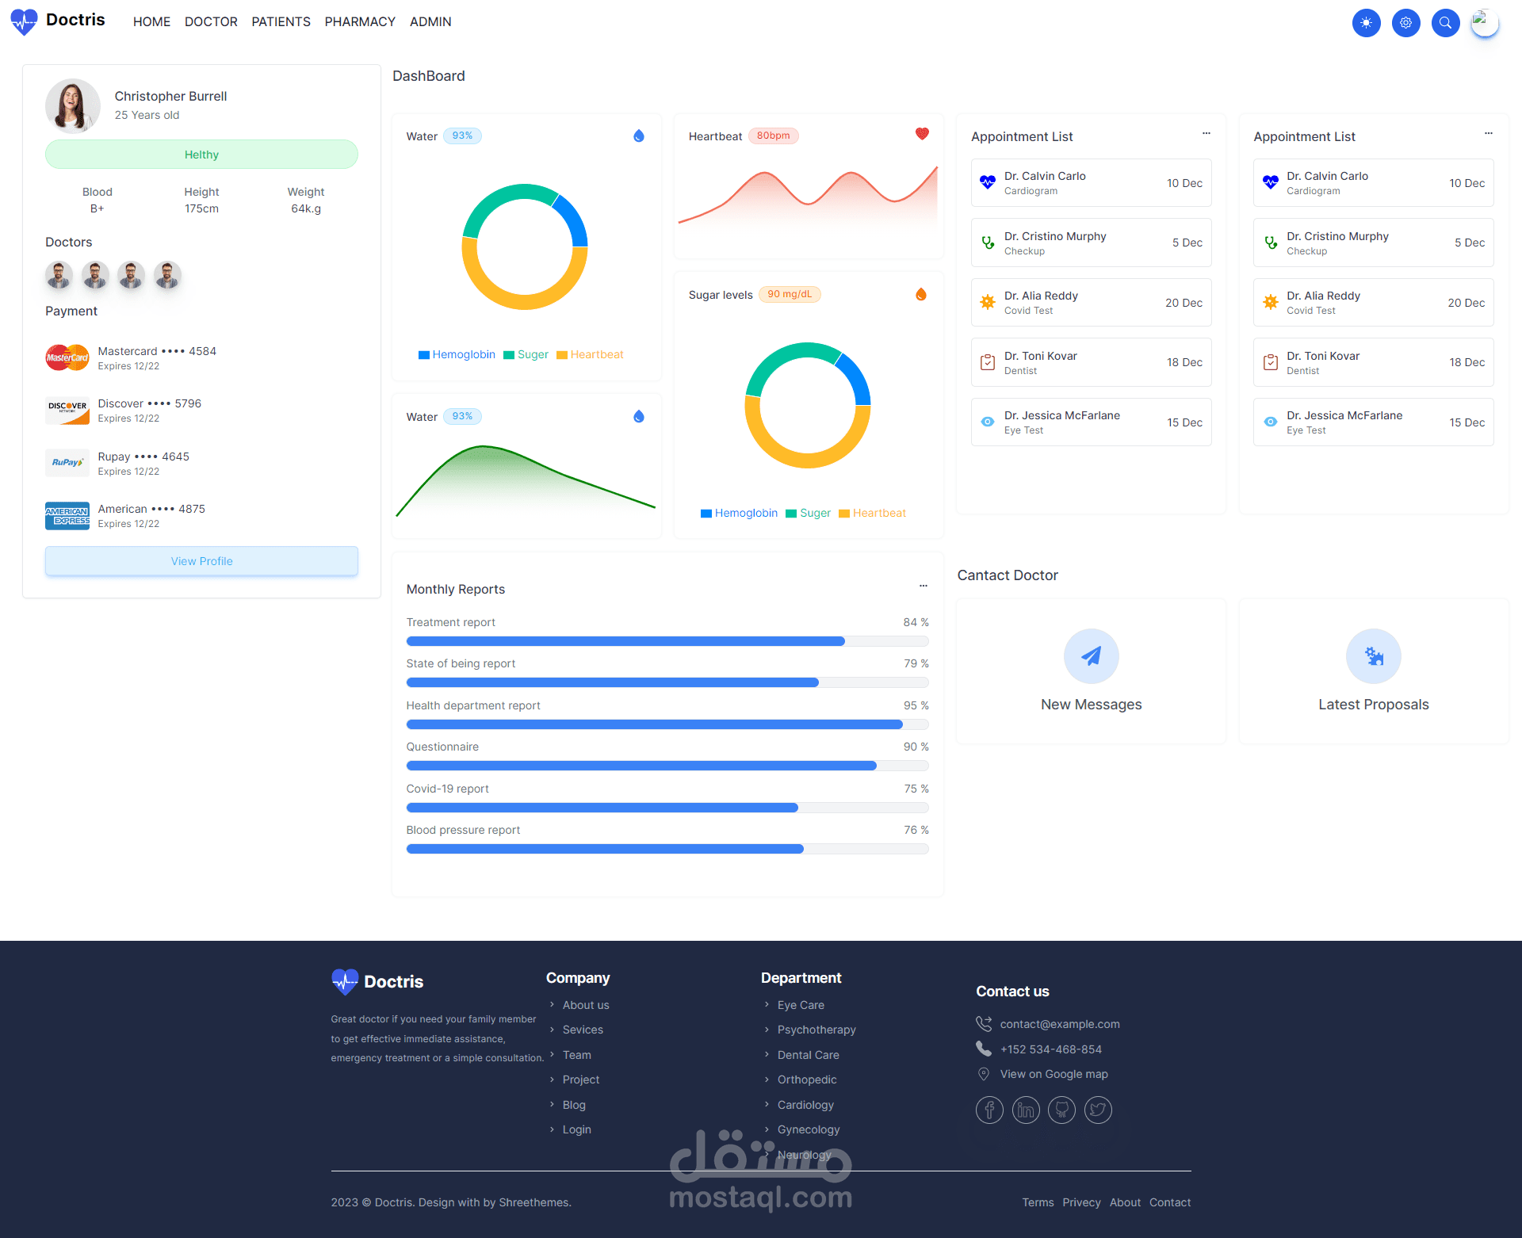Click Facebook icon in footer

click(989, 1110)
